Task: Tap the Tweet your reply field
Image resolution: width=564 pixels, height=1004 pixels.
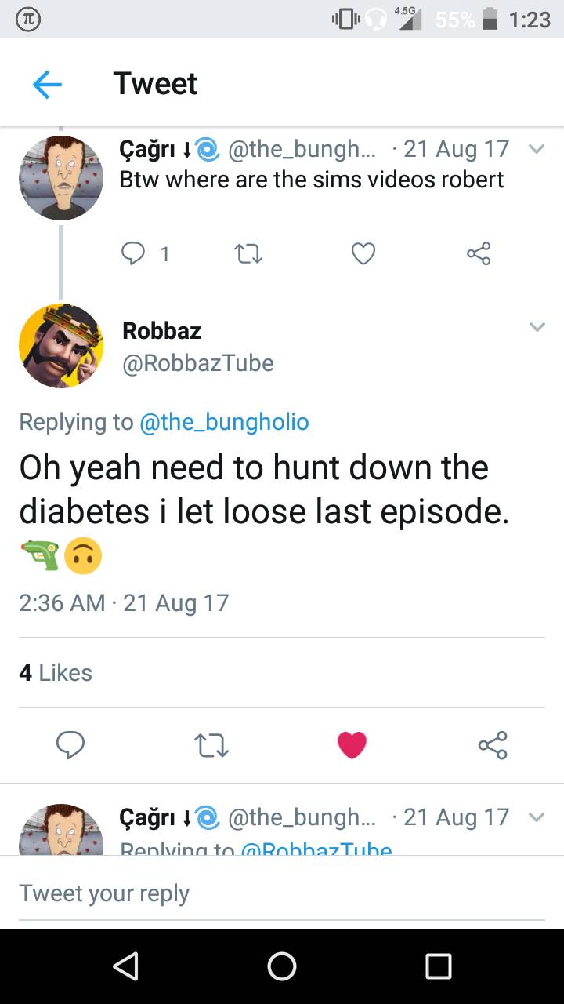Action: tap(104, 893)
